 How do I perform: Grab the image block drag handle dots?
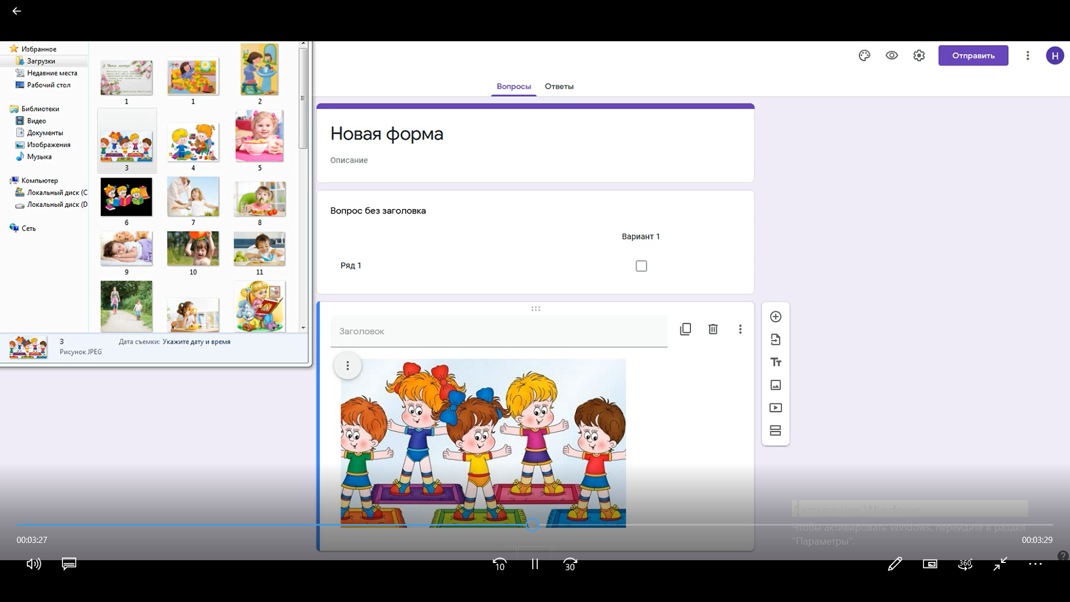[536, 309]
